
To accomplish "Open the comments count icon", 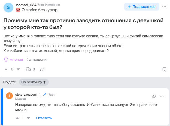I will pyautogui.click(x=28, y=69).
